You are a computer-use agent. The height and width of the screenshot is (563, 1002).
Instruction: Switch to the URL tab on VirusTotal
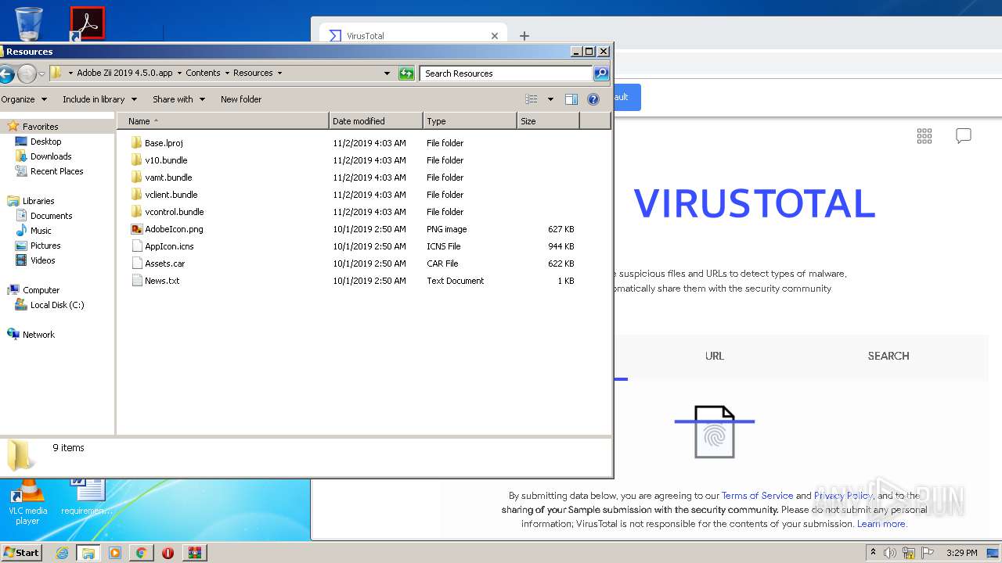pos(715,356)
